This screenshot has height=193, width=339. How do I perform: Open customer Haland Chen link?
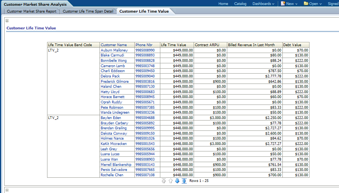click(111, 87)
